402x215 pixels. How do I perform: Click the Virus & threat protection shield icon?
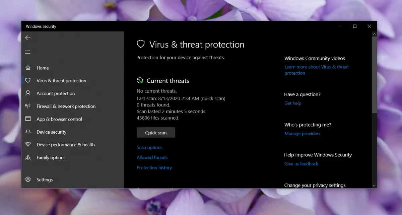point(28,80)
